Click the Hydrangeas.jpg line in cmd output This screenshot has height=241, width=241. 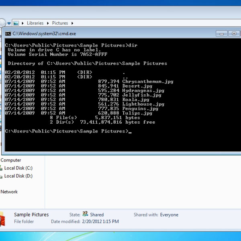pos(84,90)
